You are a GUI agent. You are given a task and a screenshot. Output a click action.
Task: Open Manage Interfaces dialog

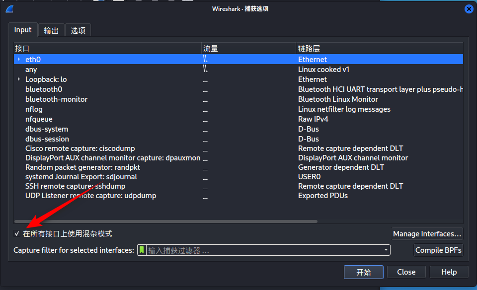click(x=427, y=234)
